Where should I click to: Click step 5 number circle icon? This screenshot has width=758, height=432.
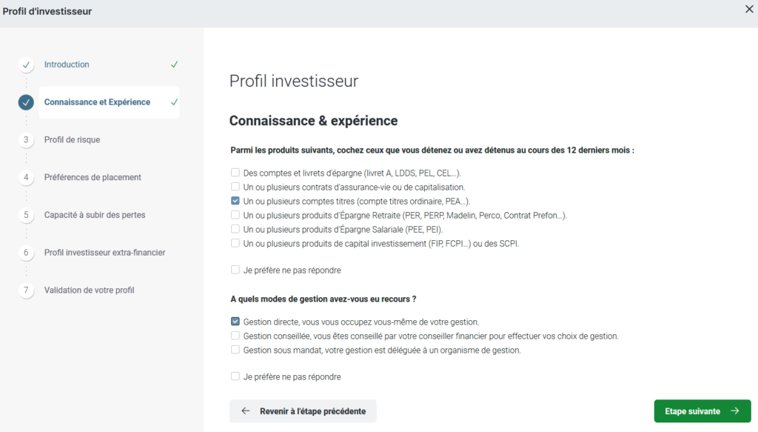26,216
